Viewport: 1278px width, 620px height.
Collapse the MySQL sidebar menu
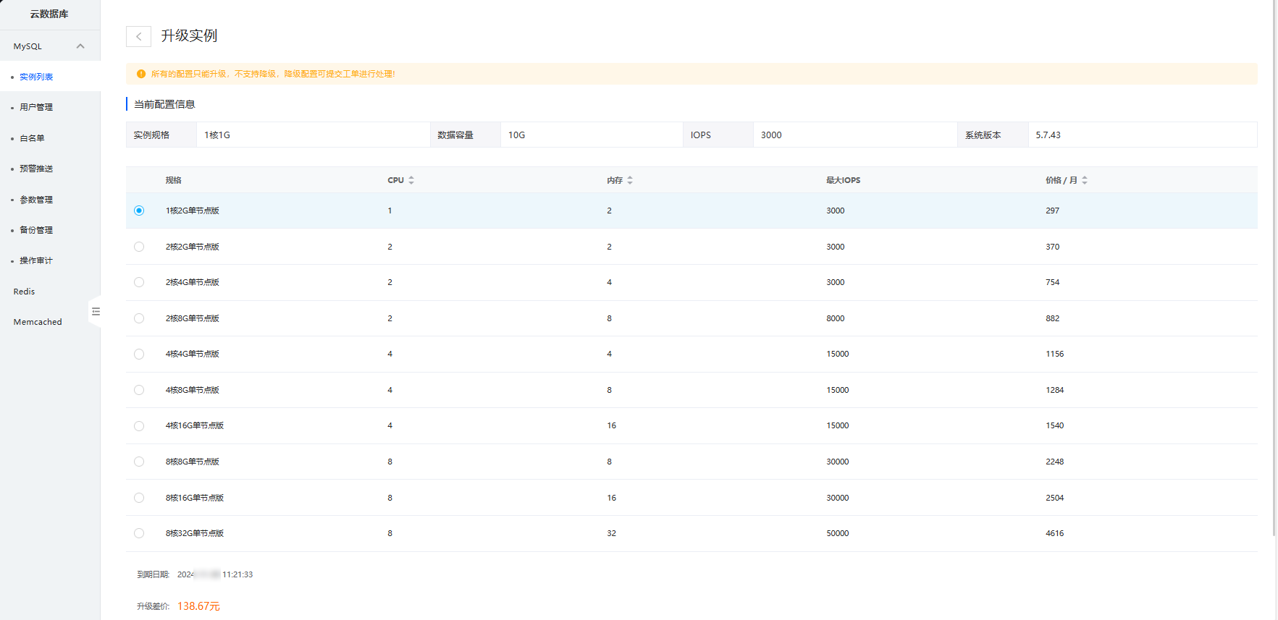tap(80, 46)
